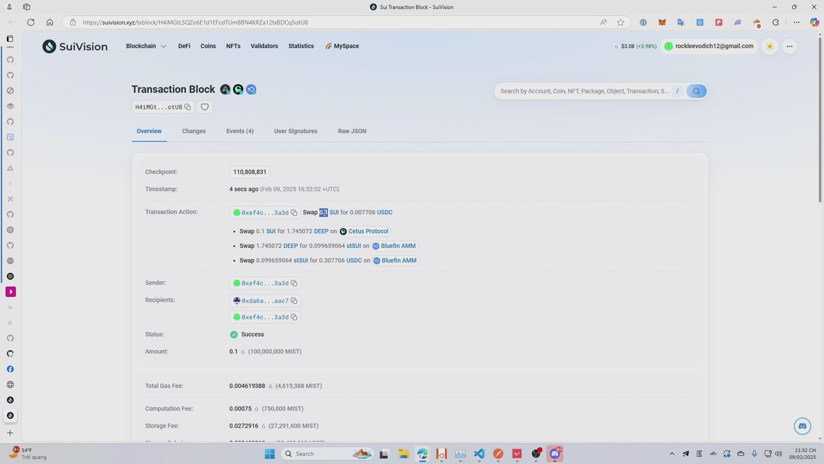Copy recipient address 0xda6a...aac7
This screenshot has height=464, width=824.
[x=294, y=301]
